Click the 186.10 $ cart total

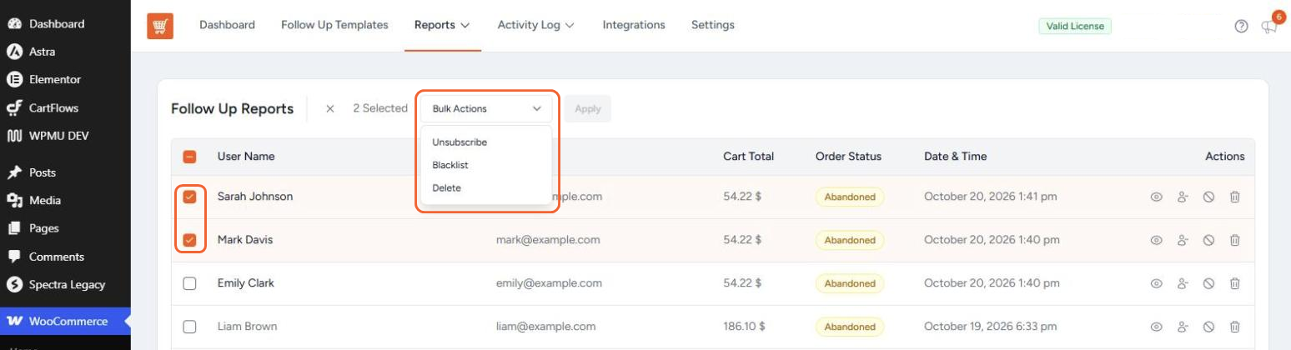(744, 327)
